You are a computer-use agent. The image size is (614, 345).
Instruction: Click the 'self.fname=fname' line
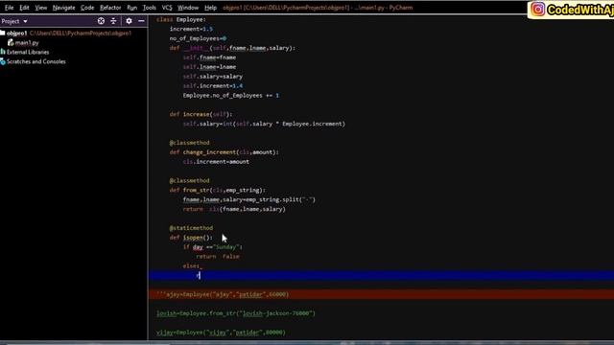coord(209,57)
